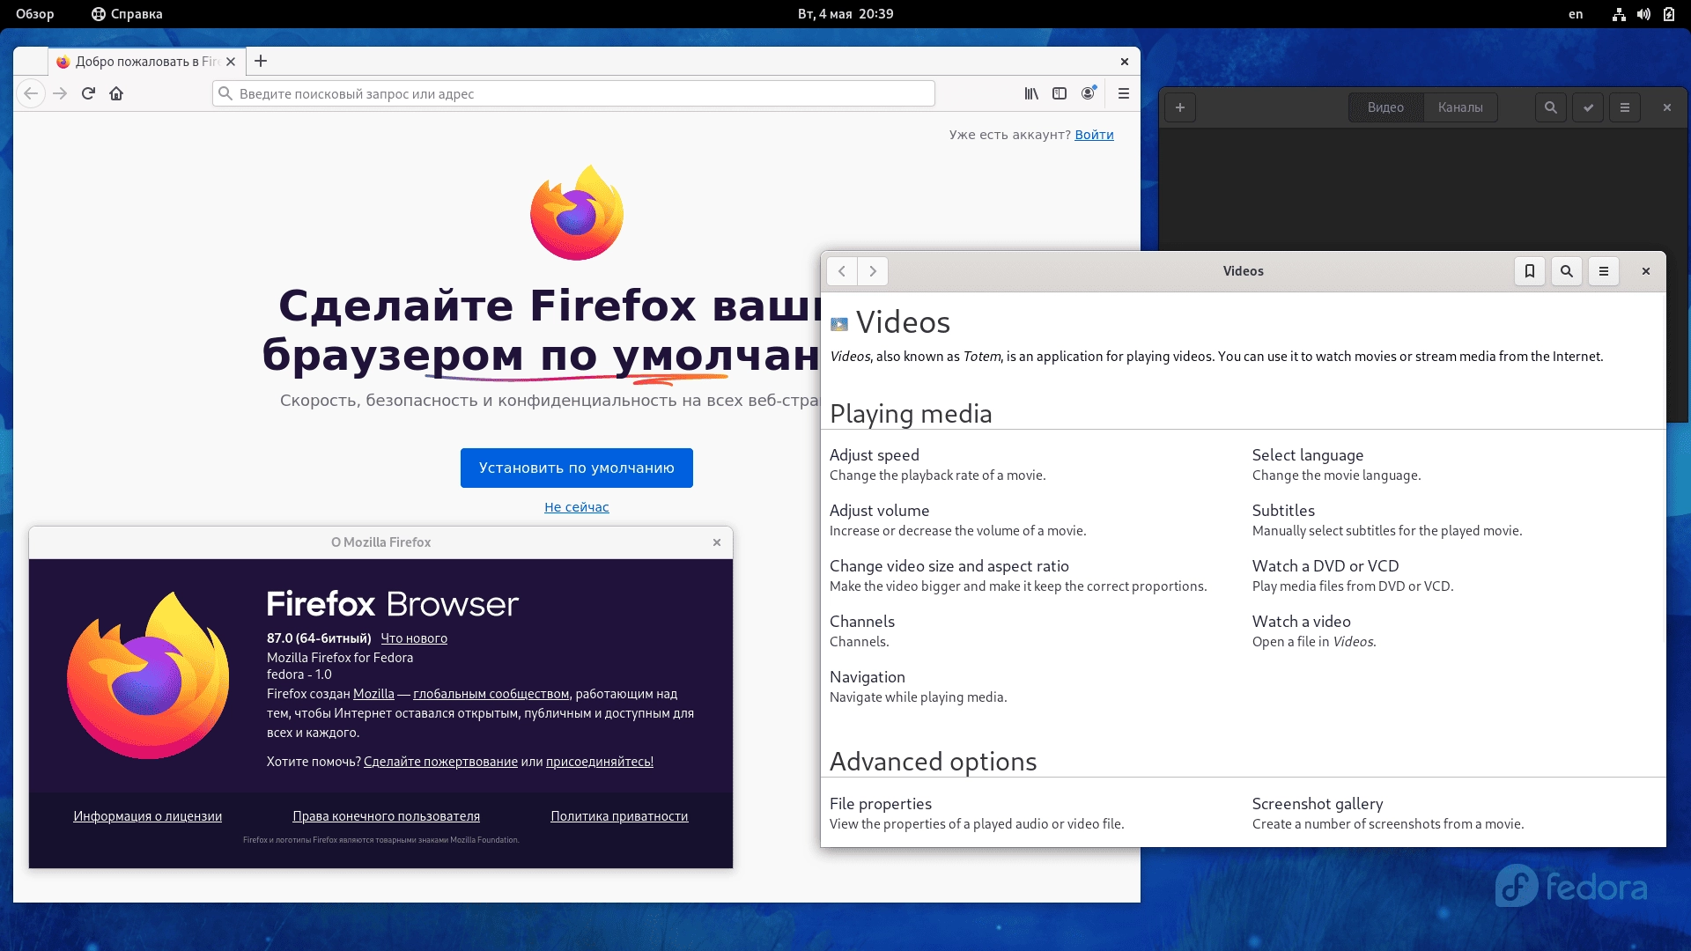Open the Channels help topic
The image size is (1691, 951).
862,622
